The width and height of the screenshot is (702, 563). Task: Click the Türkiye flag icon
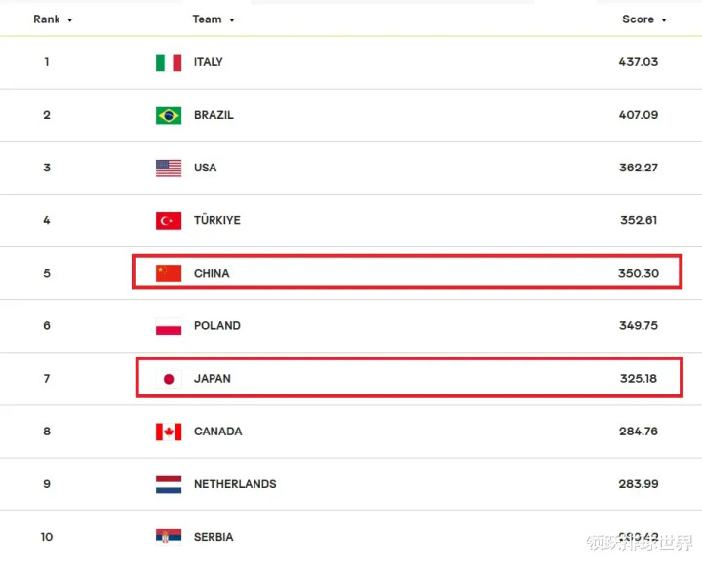(169, 221)
